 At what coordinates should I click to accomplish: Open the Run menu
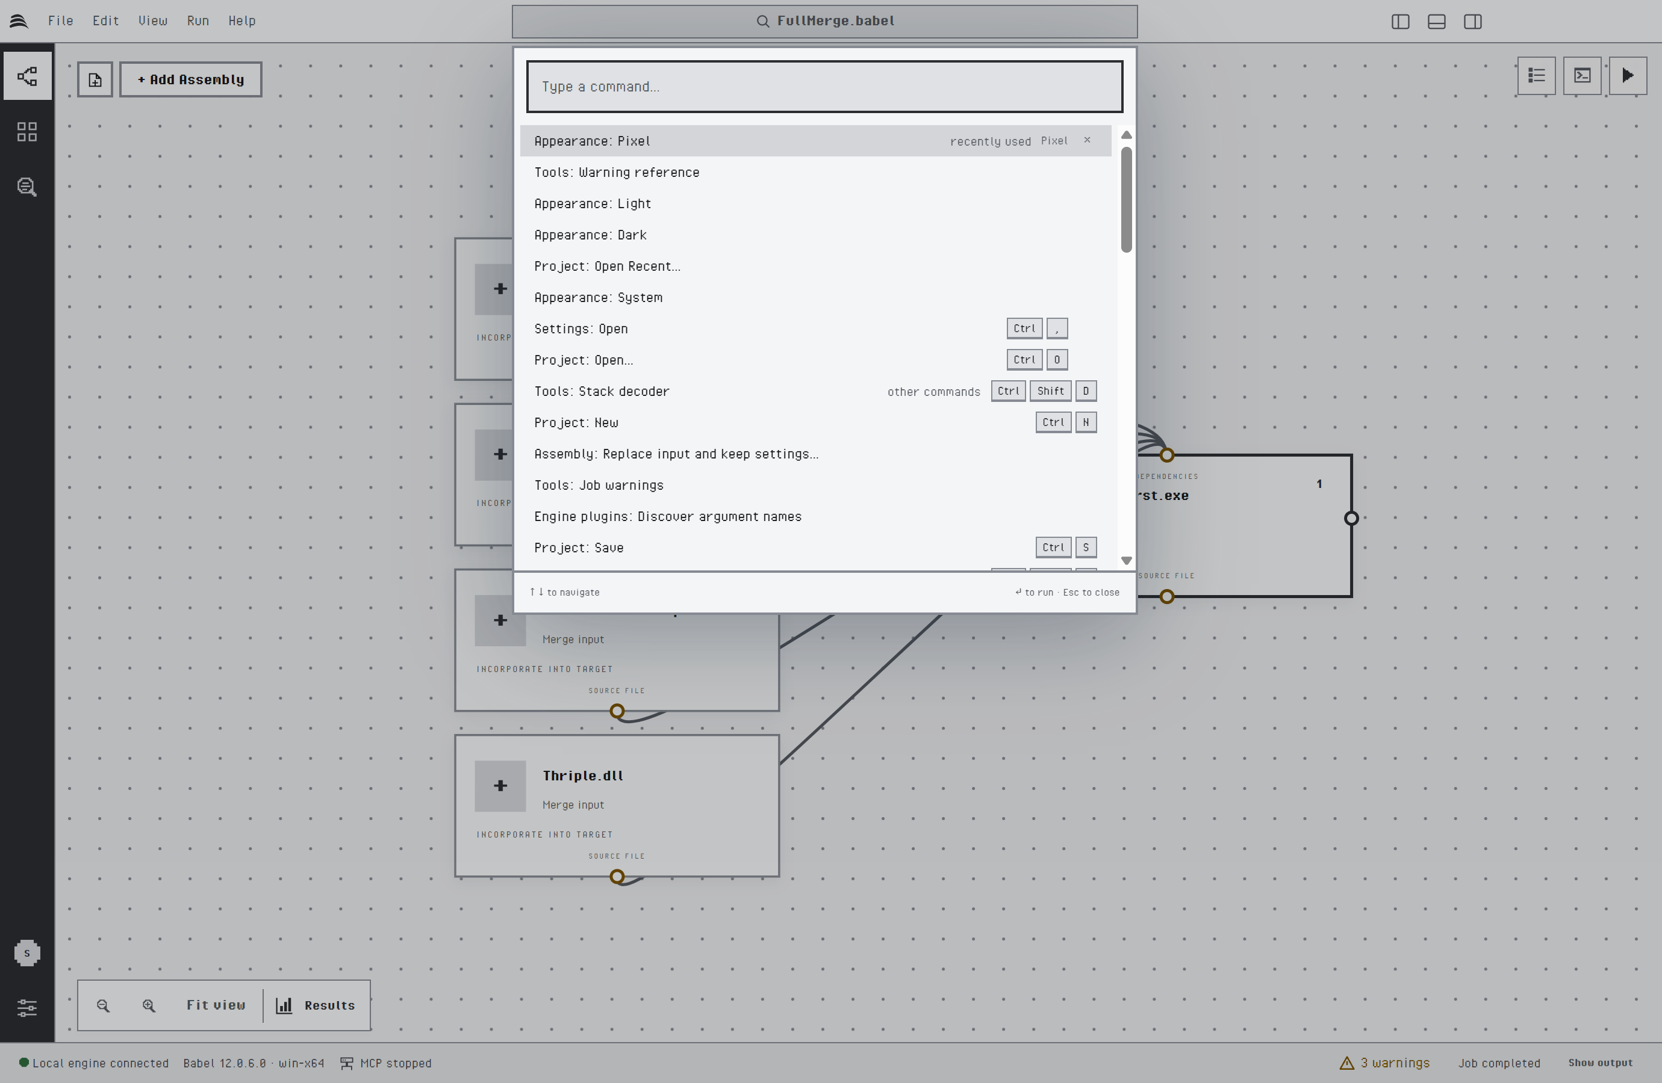[x=198, y=21]
